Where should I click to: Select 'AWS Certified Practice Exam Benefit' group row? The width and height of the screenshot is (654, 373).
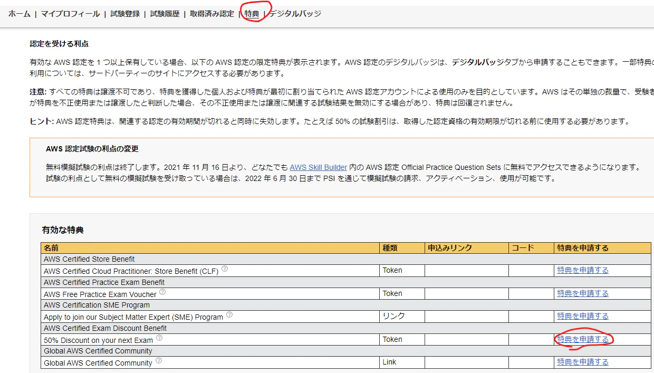point(346,282)
